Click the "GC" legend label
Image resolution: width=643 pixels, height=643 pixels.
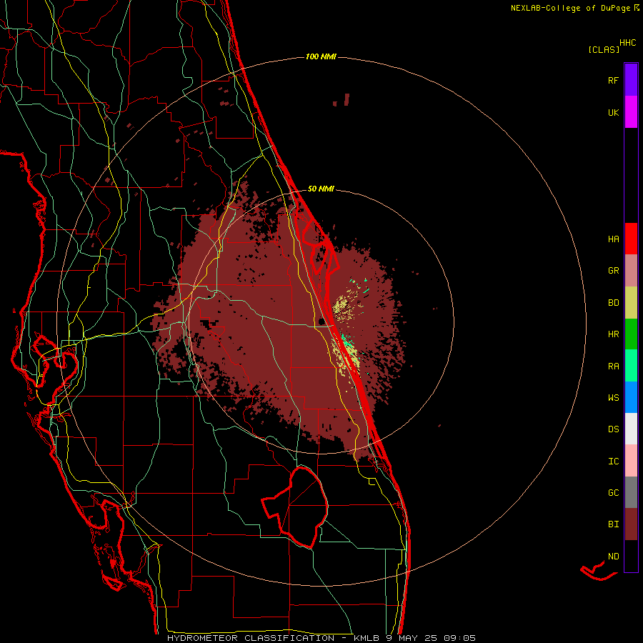click(613, 493)
